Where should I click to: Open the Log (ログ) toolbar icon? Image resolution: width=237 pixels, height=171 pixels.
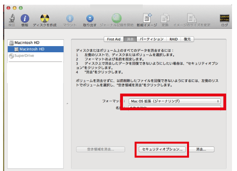click(224, 18)
